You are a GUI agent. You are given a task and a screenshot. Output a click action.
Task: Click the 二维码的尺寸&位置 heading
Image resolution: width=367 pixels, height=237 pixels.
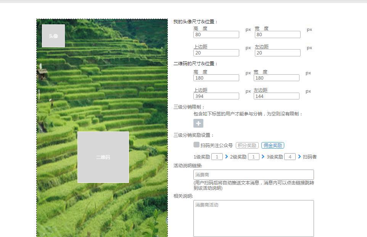tap(196, 64)
